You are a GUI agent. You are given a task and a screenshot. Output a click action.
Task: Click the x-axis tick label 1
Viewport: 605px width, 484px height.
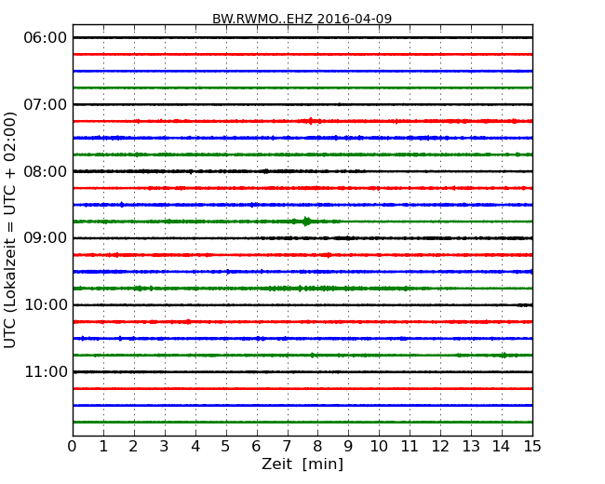pos(103,446)
